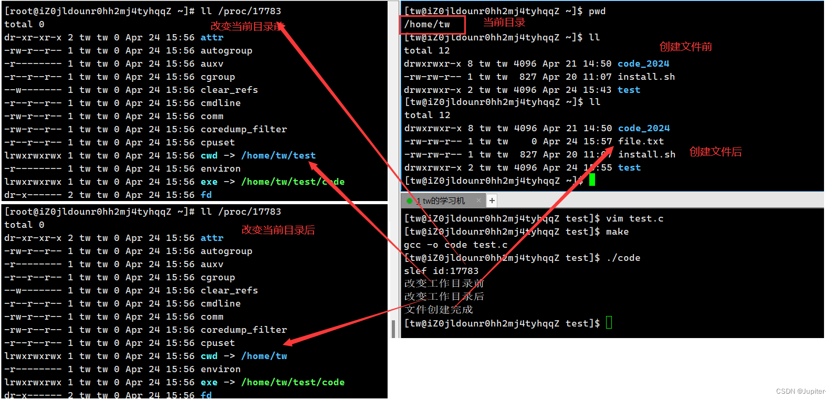Click the 'slef id:17783' output line
Screen dimensions: 834x400
pos(441,271)
